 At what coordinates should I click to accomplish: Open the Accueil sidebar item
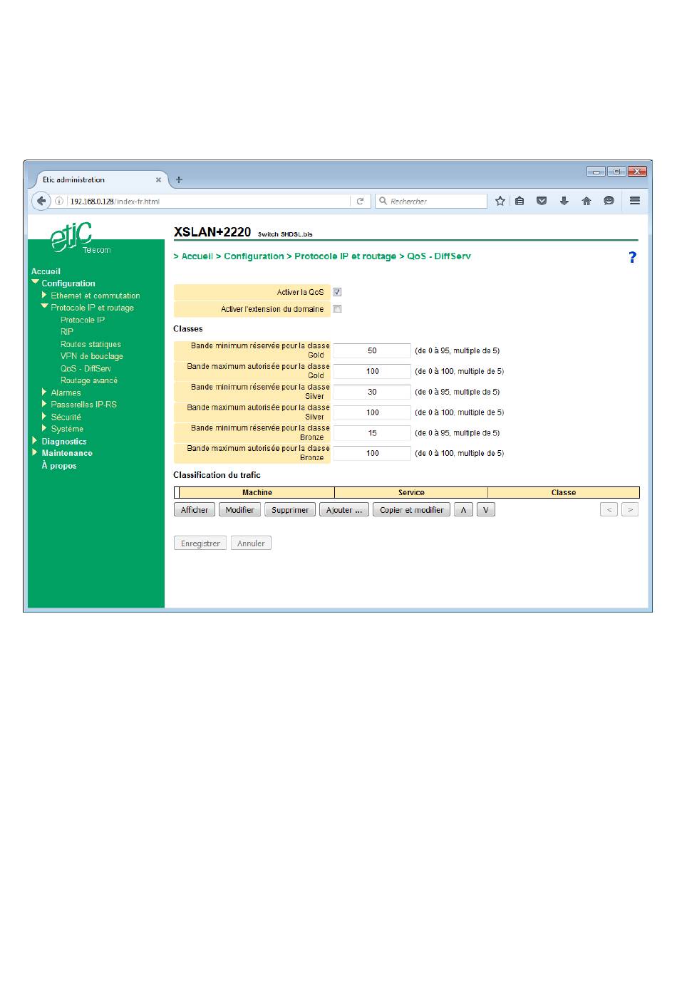[46, 271]
